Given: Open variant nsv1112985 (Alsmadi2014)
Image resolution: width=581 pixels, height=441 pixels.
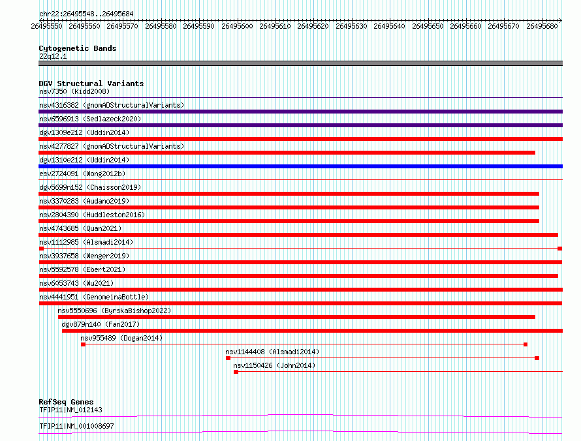Looking at the screenshot, I should 86,242.
